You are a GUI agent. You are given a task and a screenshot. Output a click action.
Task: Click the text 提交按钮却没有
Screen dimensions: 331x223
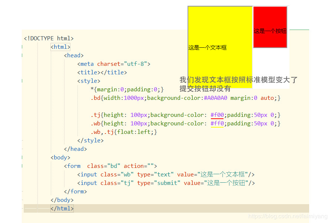point(205,89)
